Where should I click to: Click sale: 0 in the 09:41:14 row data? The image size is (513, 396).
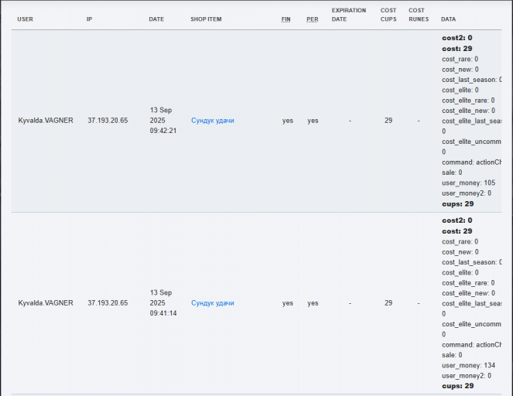coord(452,355)
